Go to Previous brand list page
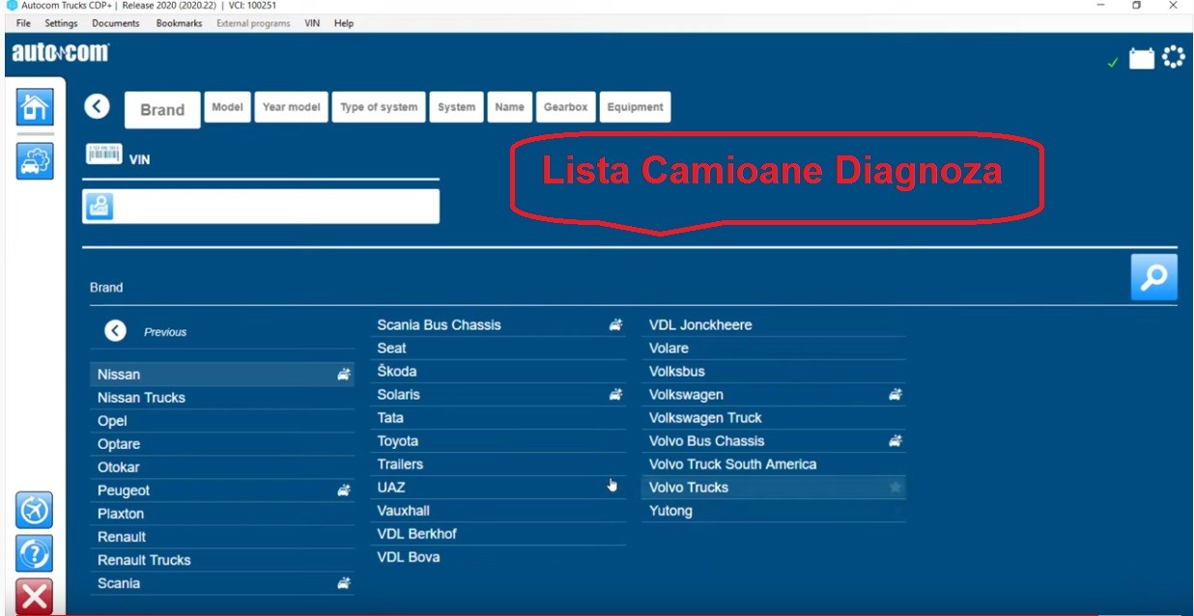This screenshot has width=1194, height=616. (x=146, y=331)
